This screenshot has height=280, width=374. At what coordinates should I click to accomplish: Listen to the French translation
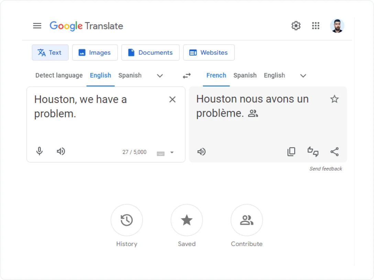201,152
